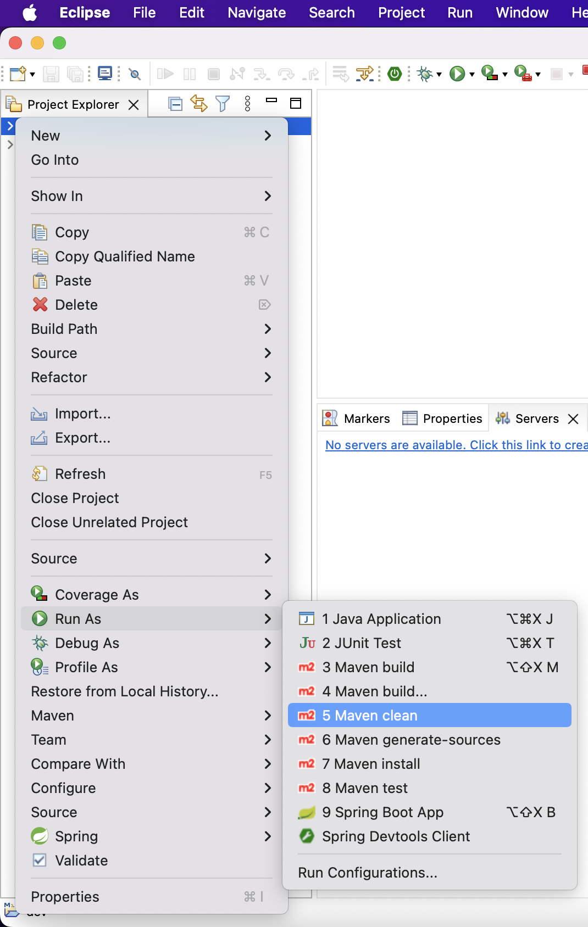Open the Navigate menu in menu bar
Image resolution: width=588 pixels, height=927 pixels.
257,13
